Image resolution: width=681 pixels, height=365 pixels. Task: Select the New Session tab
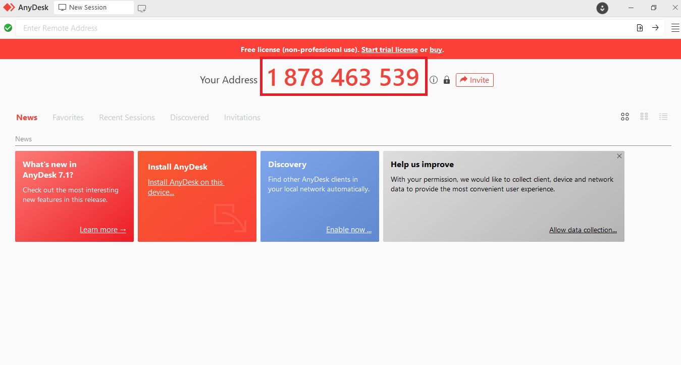pyautogui.click(x=94, y=8)
